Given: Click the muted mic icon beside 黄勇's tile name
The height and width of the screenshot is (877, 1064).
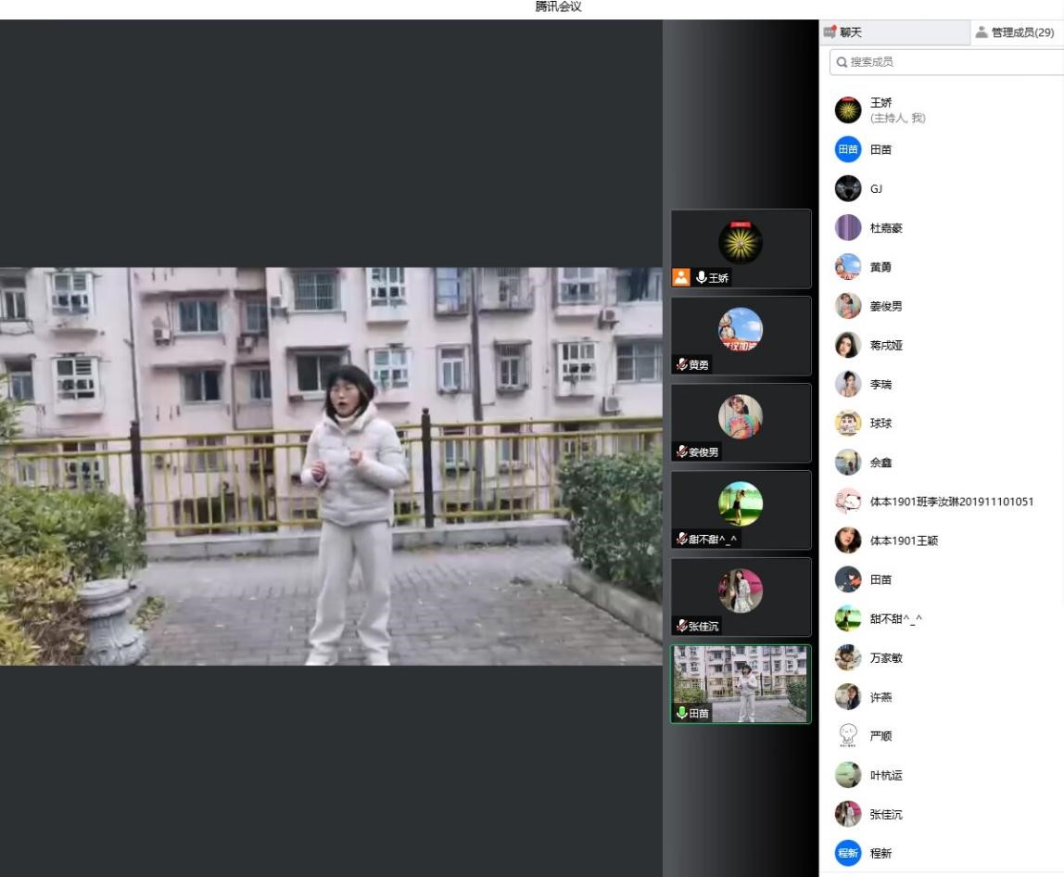Looking at the screenshot, I should 682,365.
